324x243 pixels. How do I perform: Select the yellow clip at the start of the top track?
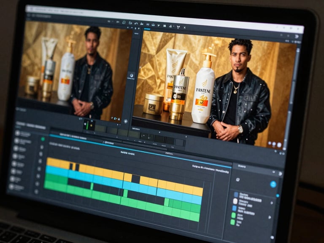point(58,163)
